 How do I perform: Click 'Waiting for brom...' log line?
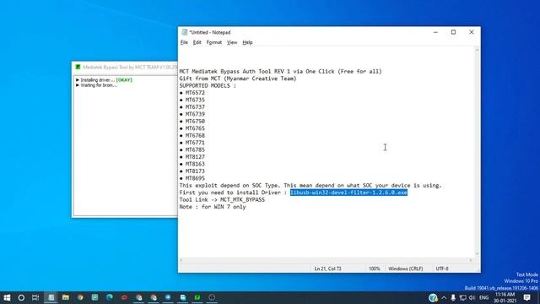click(96, 85)
